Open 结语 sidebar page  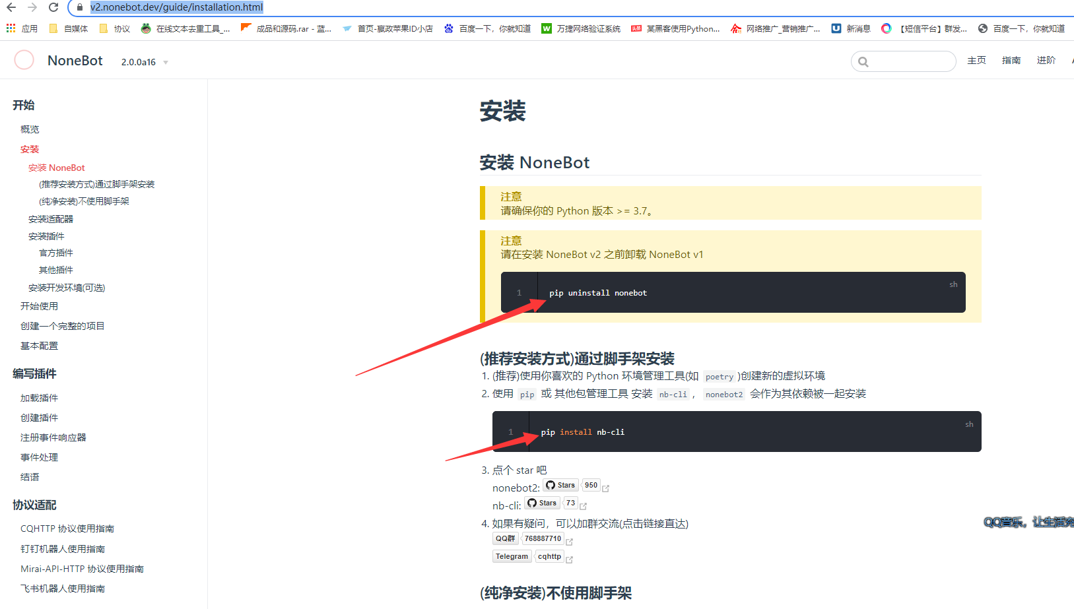point(30,477)
